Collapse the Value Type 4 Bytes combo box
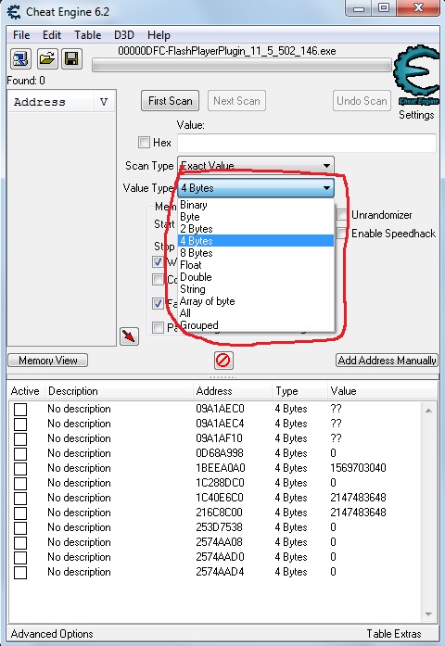 [x=256, y=188]
